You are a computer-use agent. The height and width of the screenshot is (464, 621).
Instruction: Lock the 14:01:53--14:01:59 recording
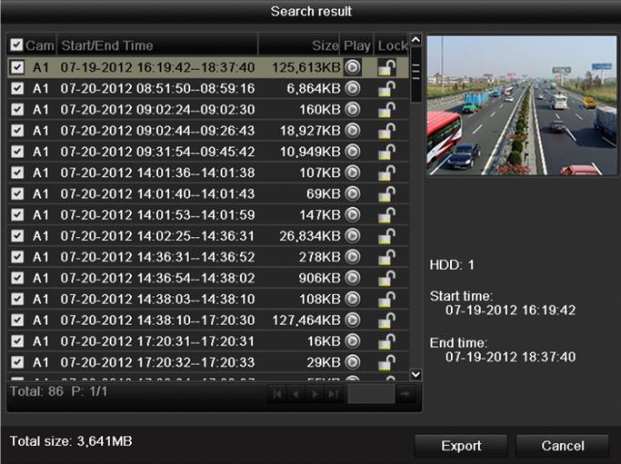[x=387, y=215]
